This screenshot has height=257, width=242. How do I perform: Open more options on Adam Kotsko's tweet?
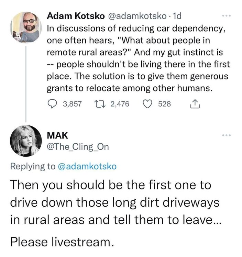click(225, 16)
